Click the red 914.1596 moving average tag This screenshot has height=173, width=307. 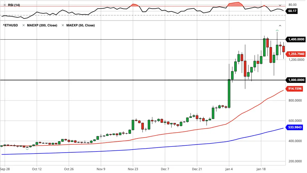pos(295,89)
